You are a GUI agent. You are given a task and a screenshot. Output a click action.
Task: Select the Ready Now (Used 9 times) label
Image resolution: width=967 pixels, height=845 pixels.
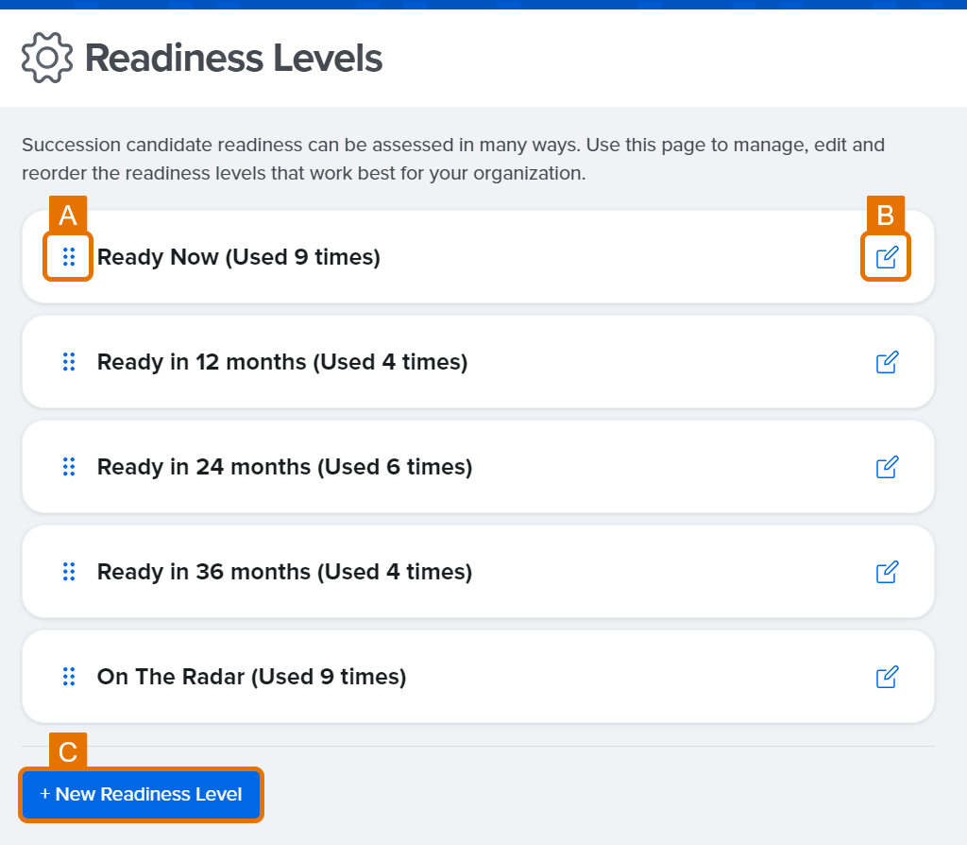pos(239,257)
